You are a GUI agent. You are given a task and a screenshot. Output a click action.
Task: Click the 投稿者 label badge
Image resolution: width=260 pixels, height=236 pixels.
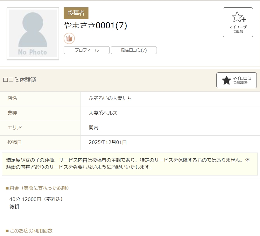click(76, 13)
